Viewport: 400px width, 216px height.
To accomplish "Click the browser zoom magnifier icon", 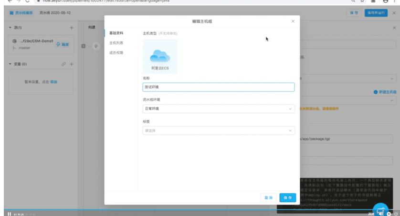I will [x=353, y=1].
